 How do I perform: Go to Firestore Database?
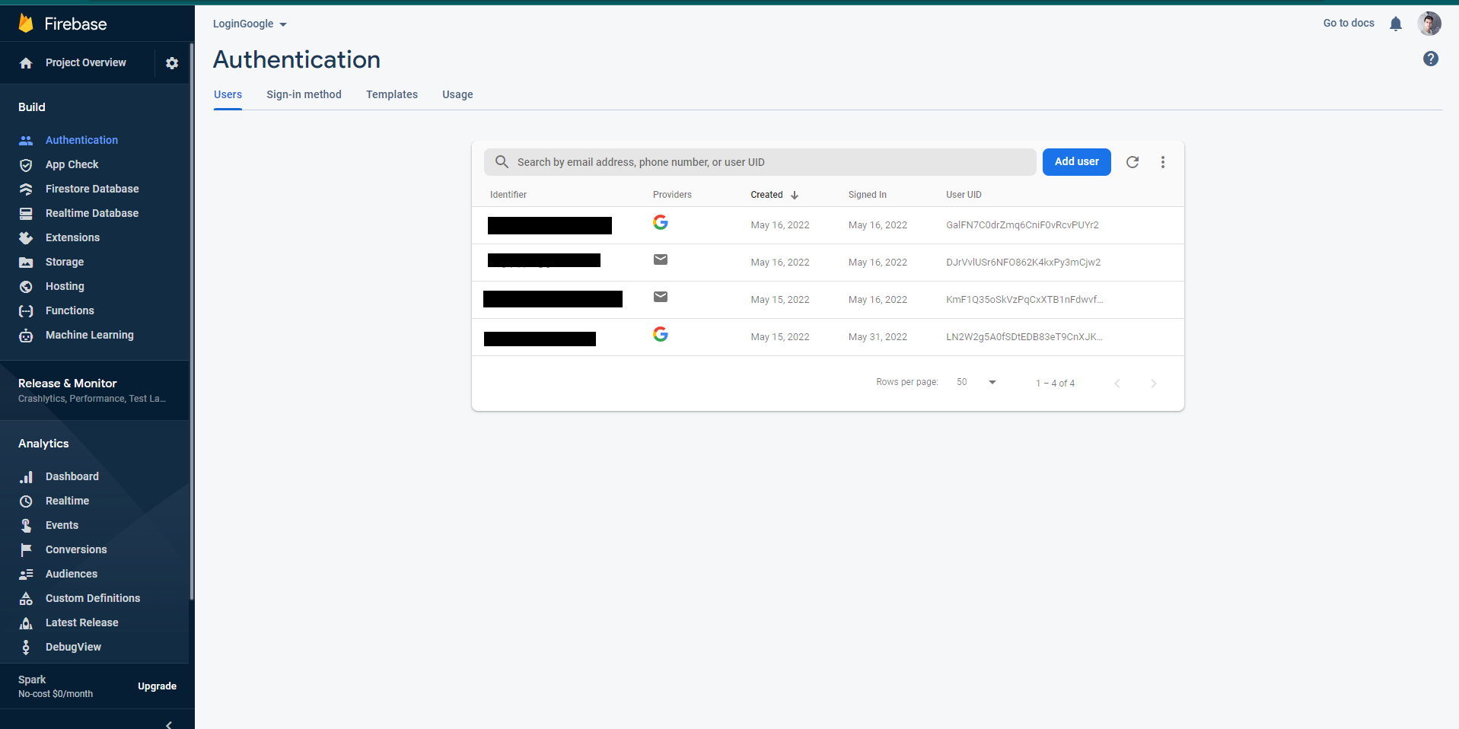92,189
